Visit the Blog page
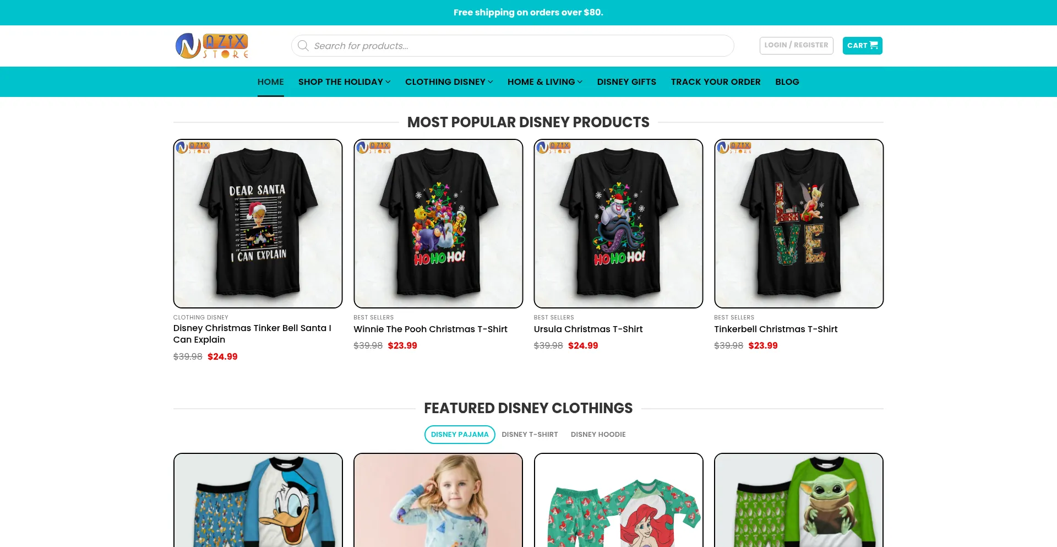 tap(787, 82)
